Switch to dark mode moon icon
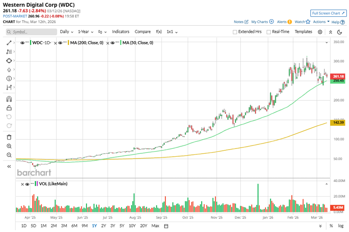 coord(339,32)
